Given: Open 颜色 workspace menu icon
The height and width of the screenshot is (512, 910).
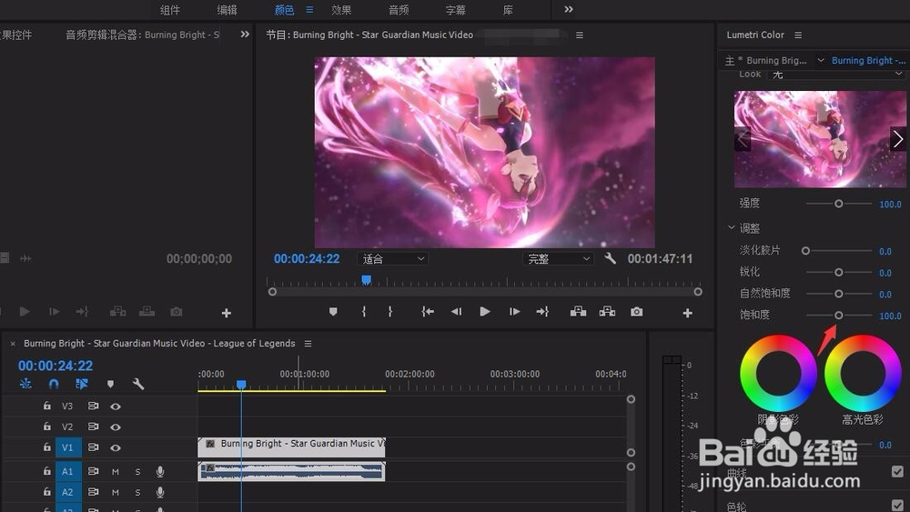Looking at the screenshot, I should coord(310,10).
